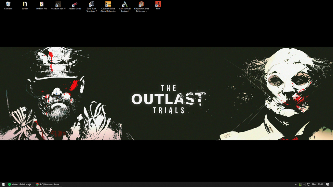Select the Assetto Corsa shortcut
The width and height of the screenshot is (333, 187).
[75, 6]
